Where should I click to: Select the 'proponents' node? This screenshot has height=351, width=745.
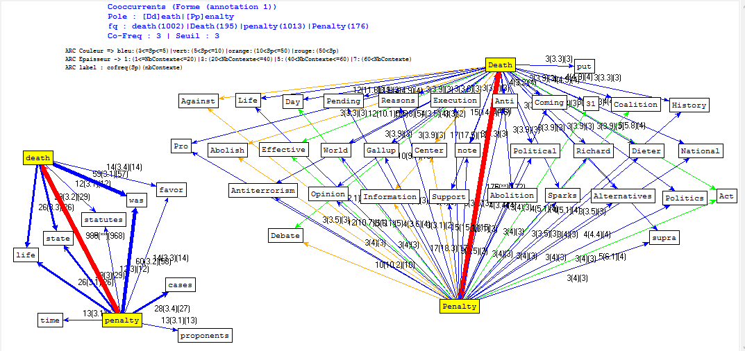206,335
